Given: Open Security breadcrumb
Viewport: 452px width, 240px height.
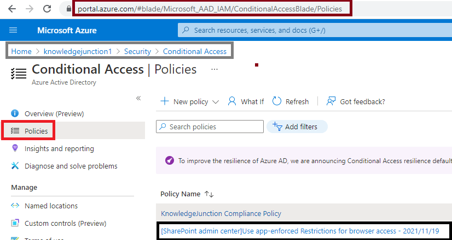Looking at the screenshot, I should pyautogui.click(x=137, y=51).
